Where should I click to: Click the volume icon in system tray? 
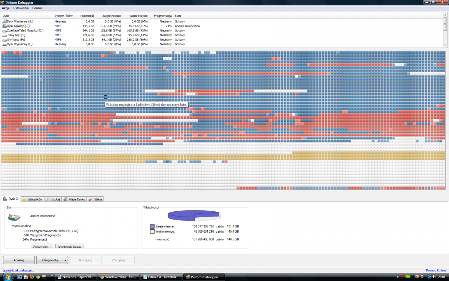point(434,277)
